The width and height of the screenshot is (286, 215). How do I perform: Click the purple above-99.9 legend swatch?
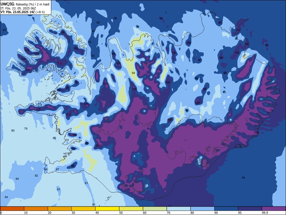tap(274, 209)
